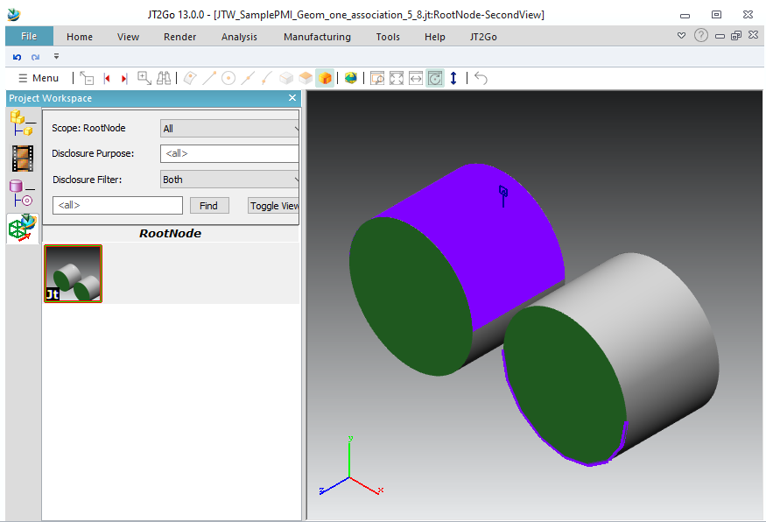
Task: Click the PMI flag marker on purple cylinder
Action: (x=503, y=196)
